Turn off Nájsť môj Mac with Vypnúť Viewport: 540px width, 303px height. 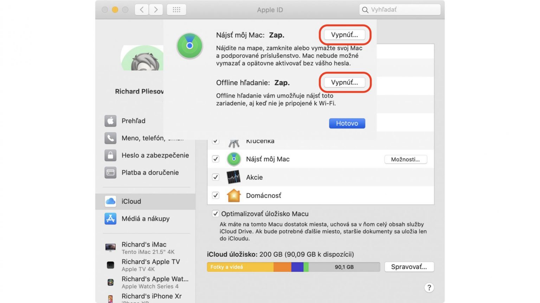345,35
